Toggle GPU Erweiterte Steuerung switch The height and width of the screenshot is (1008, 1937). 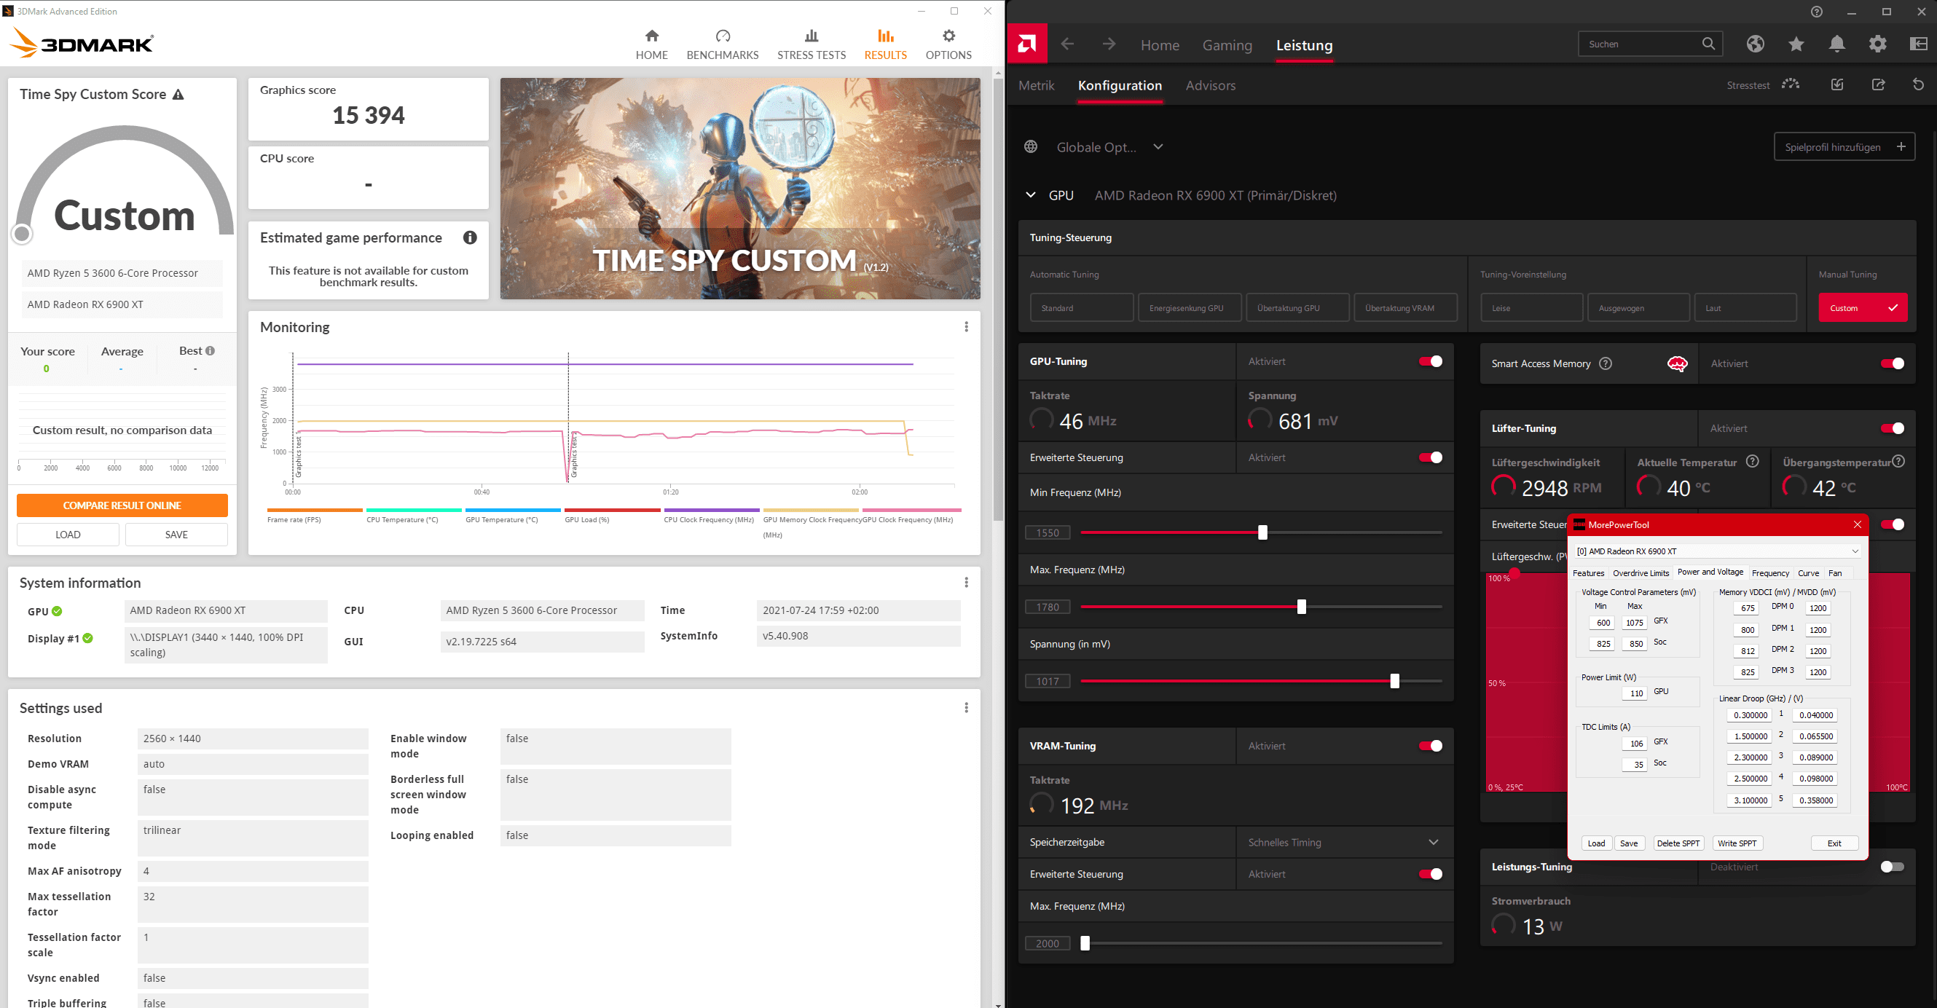pos(1430,458)
